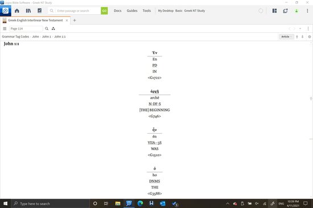The width and height of the screenshot is (313, 208).
Task: Open Task View on taskbar
Action: click(106, 203)
